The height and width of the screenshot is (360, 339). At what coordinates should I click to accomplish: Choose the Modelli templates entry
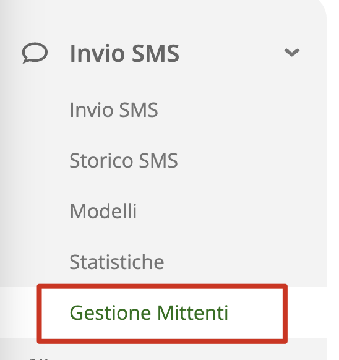pyautogui.click(x=103, y=211)
